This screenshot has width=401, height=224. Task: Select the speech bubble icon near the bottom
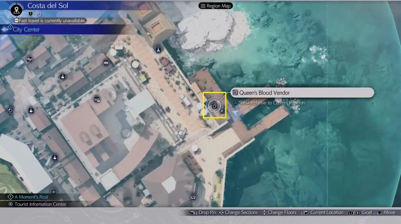[193, 197]
